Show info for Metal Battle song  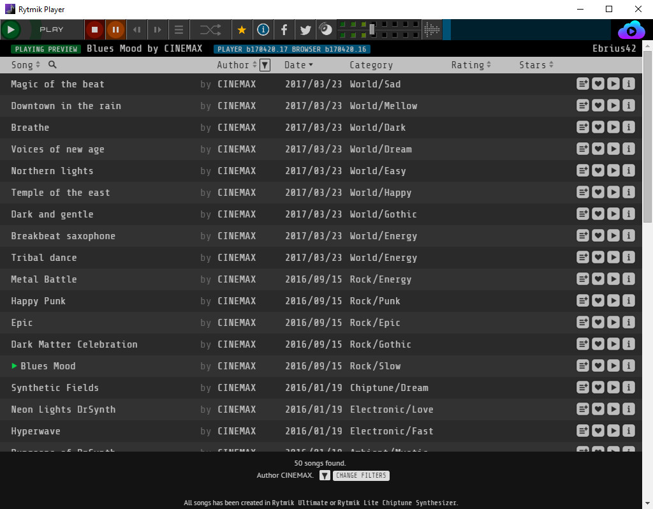[629, 279]
